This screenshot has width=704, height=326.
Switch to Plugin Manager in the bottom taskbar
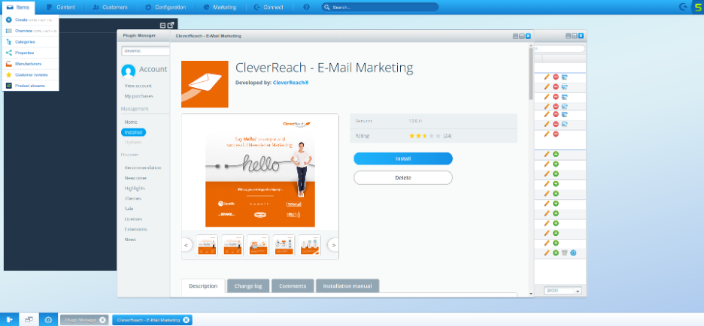point(80,320)
